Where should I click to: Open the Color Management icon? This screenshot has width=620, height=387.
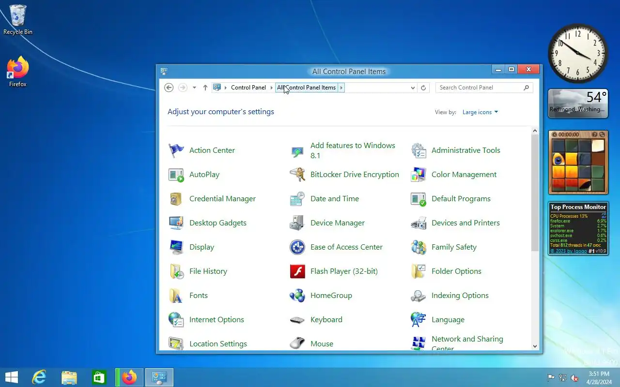[418, 175]
